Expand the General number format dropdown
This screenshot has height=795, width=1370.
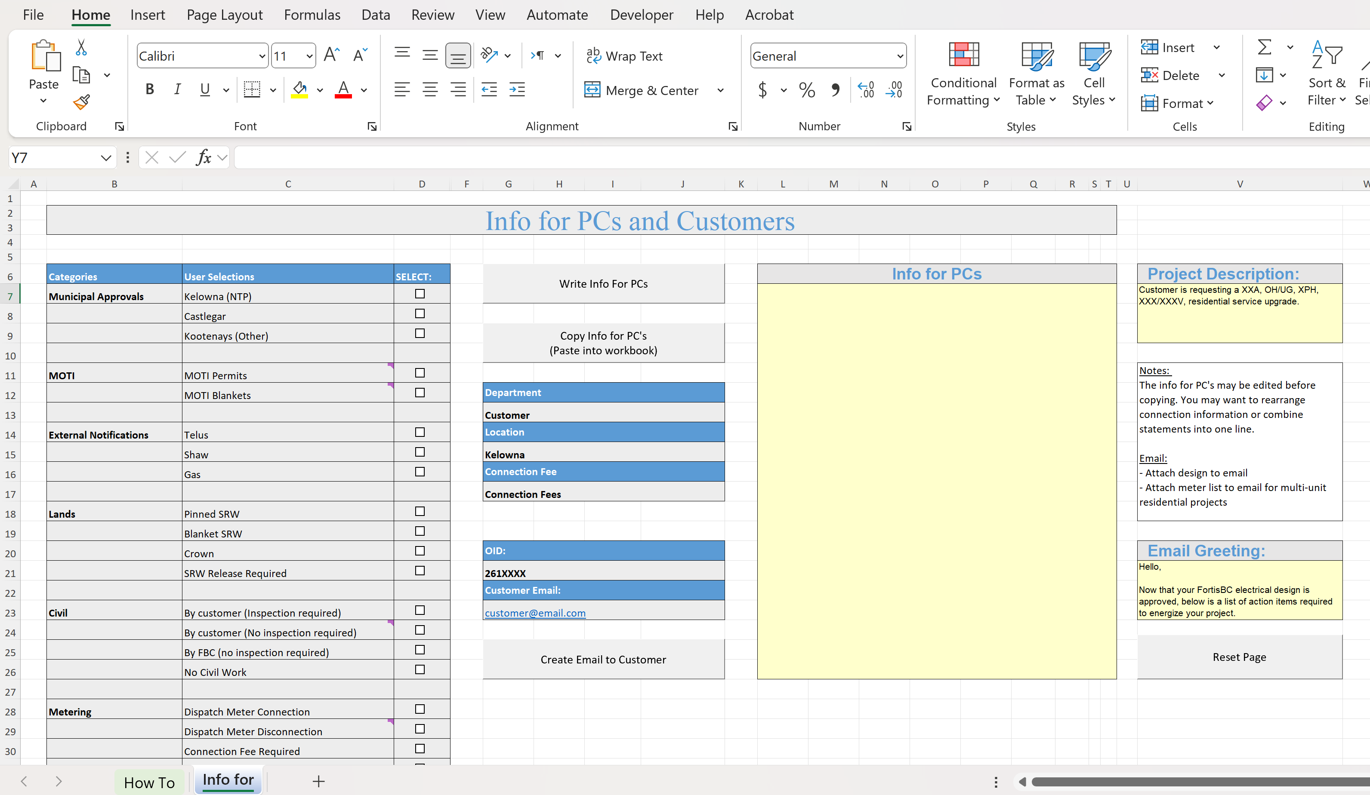click(x=900, y=56)
